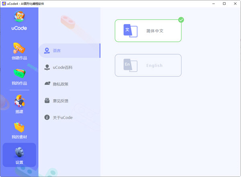The height and width of the screenshot is (177, 241).
Task: Open the 语言 settings tab
Action: 69,51
